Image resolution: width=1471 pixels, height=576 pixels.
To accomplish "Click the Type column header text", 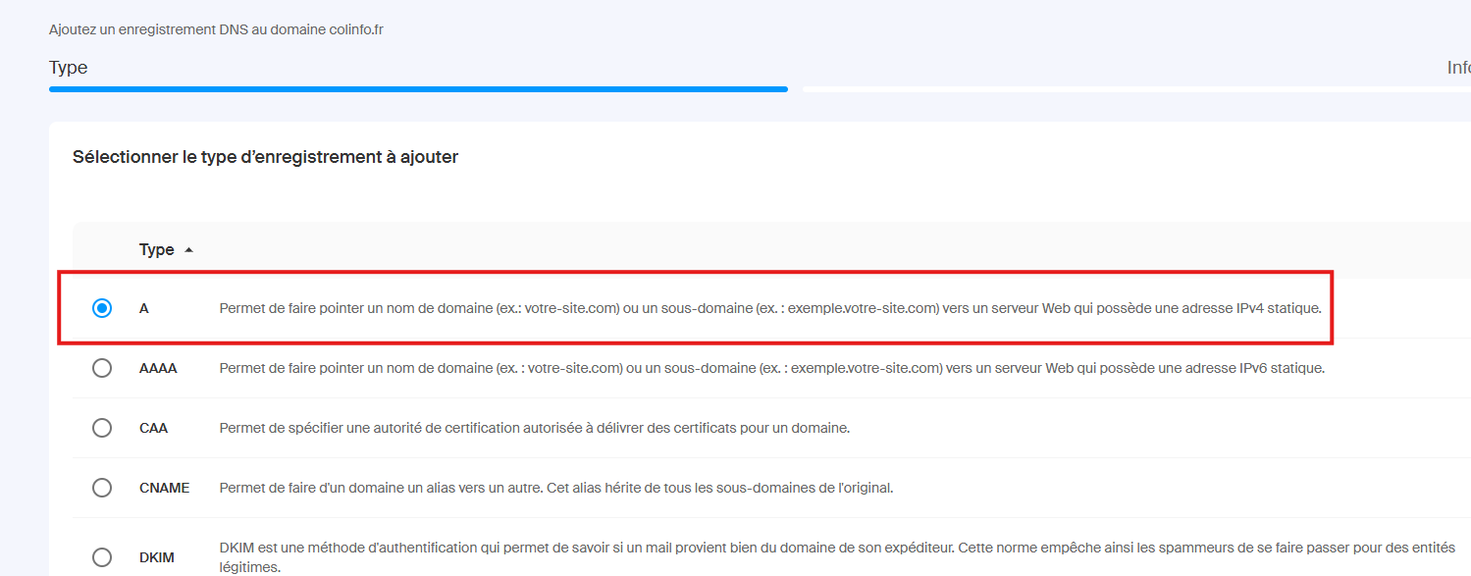I will [x=156, y=250].
